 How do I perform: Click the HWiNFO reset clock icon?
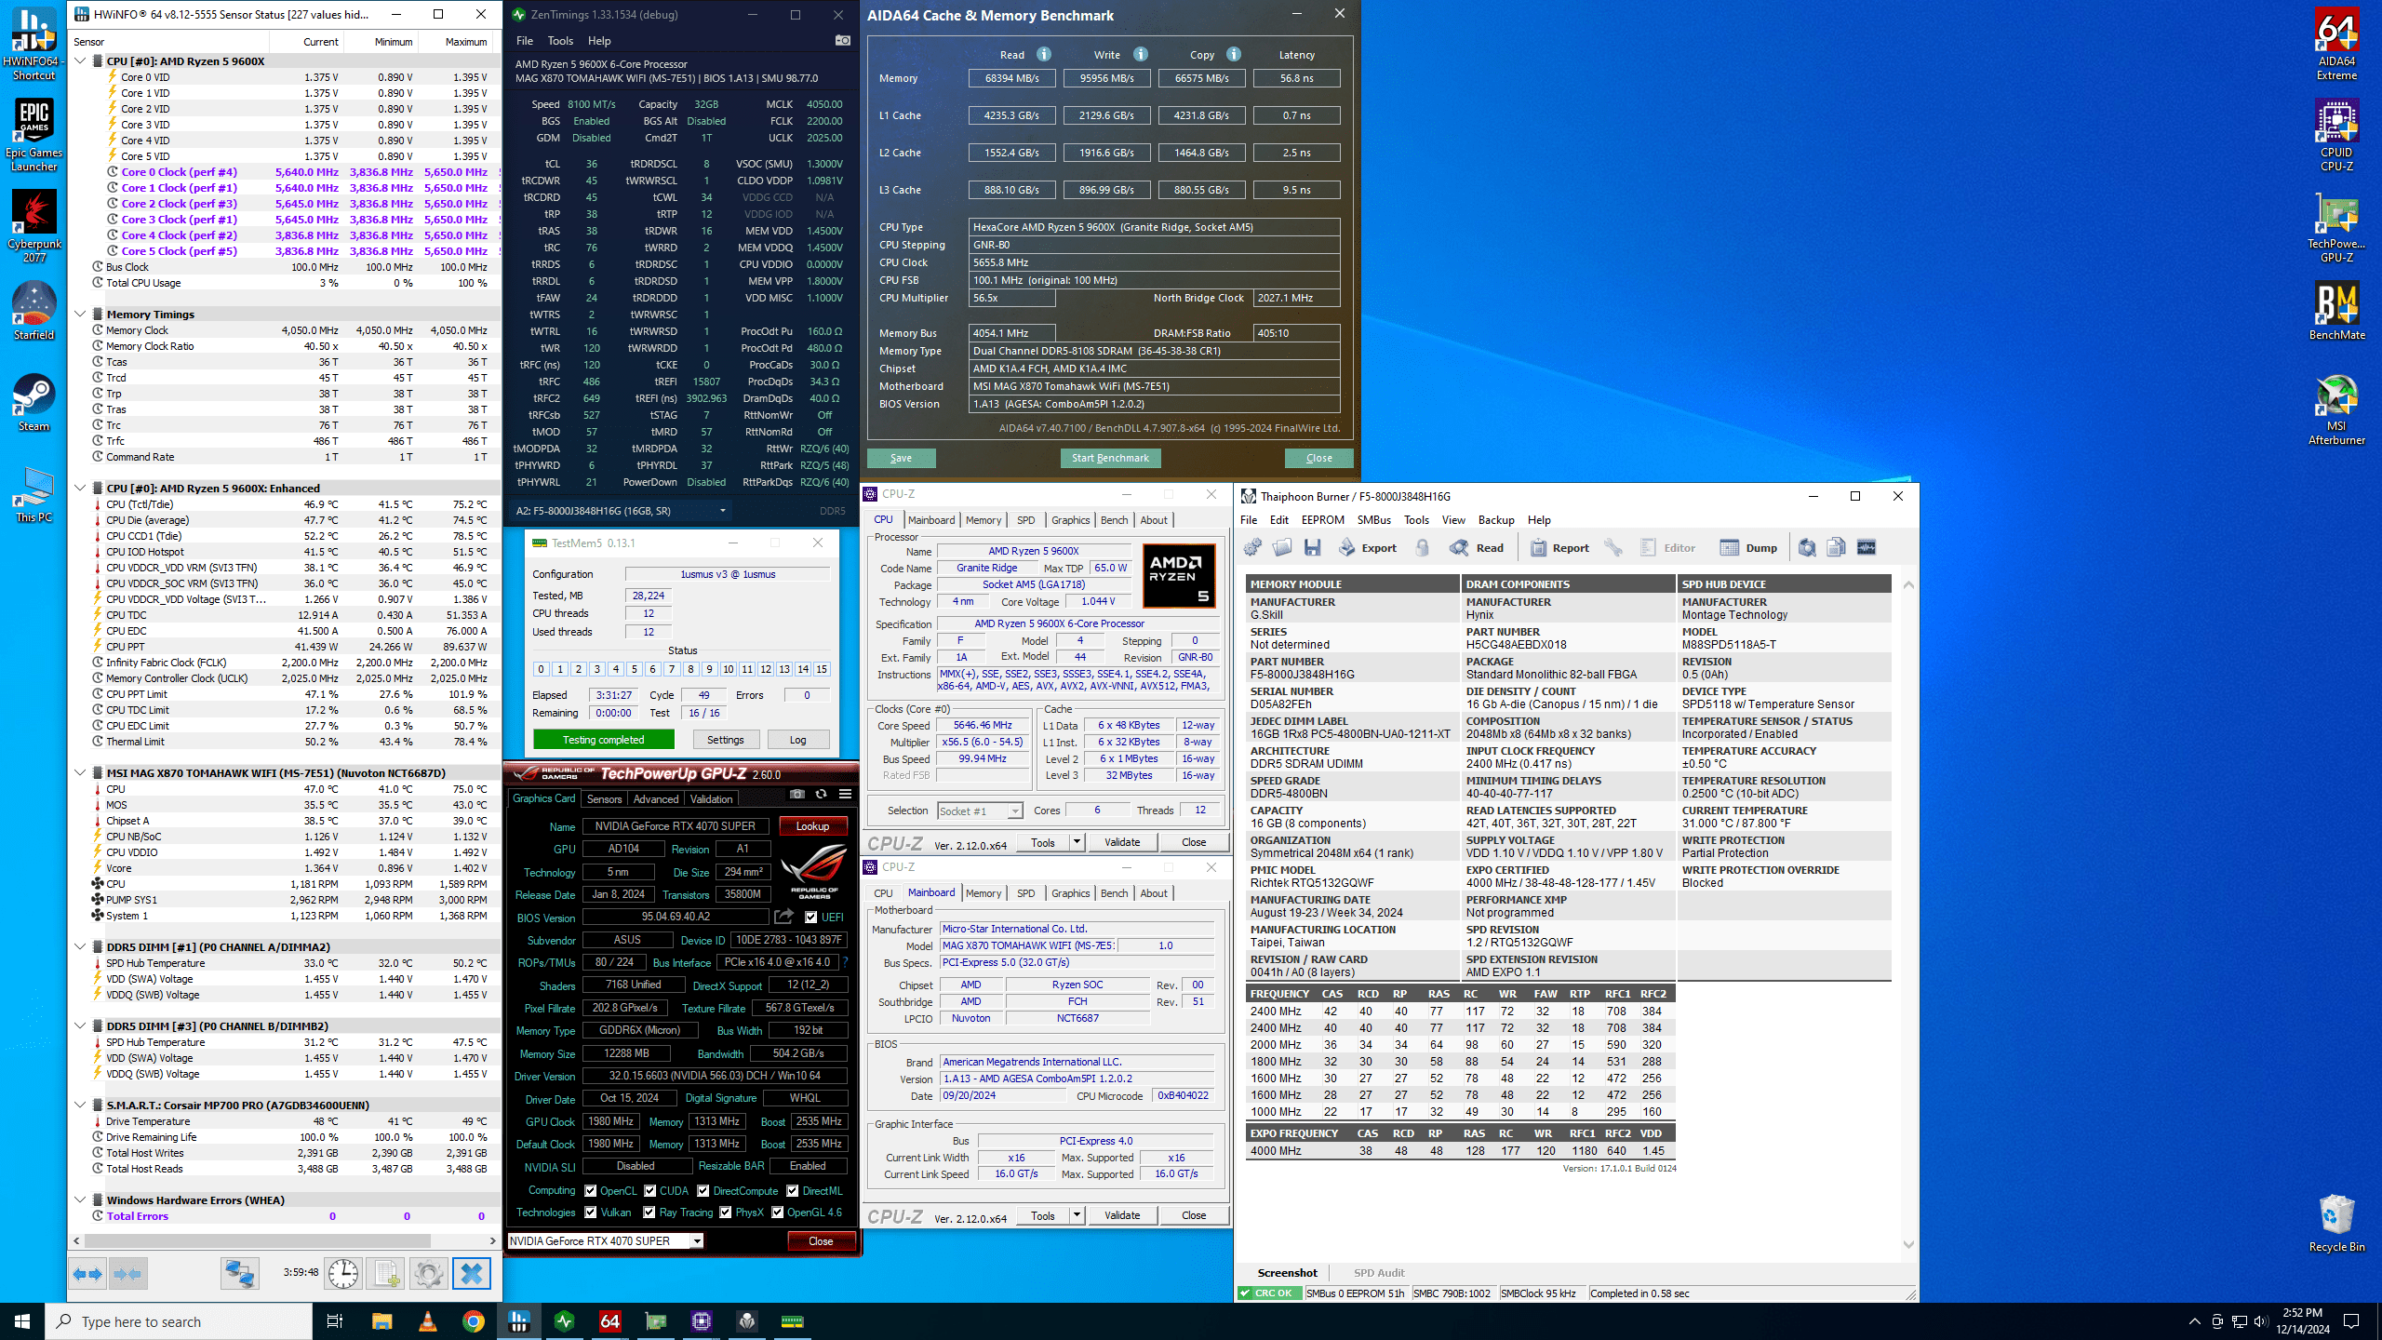click(x=343, y=1273)
